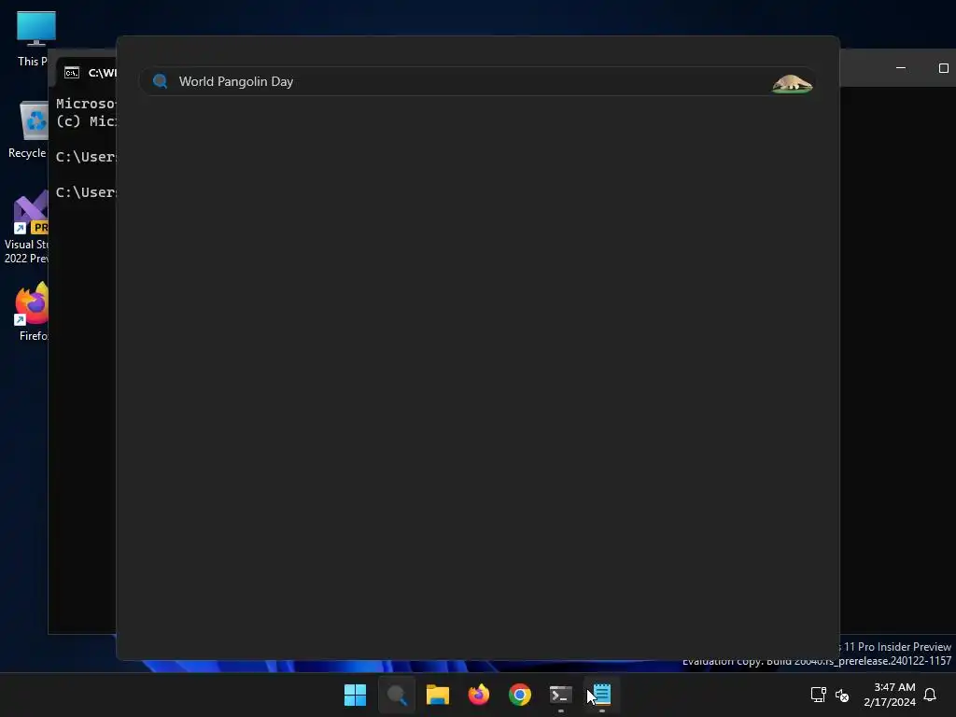Launch Google Chrome from the taskbar
This screenshot has width=956, height=717.
(519, 695)
